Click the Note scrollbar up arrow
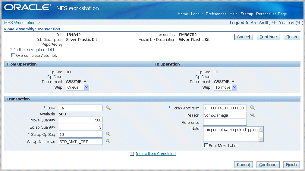 click(261, 129)
